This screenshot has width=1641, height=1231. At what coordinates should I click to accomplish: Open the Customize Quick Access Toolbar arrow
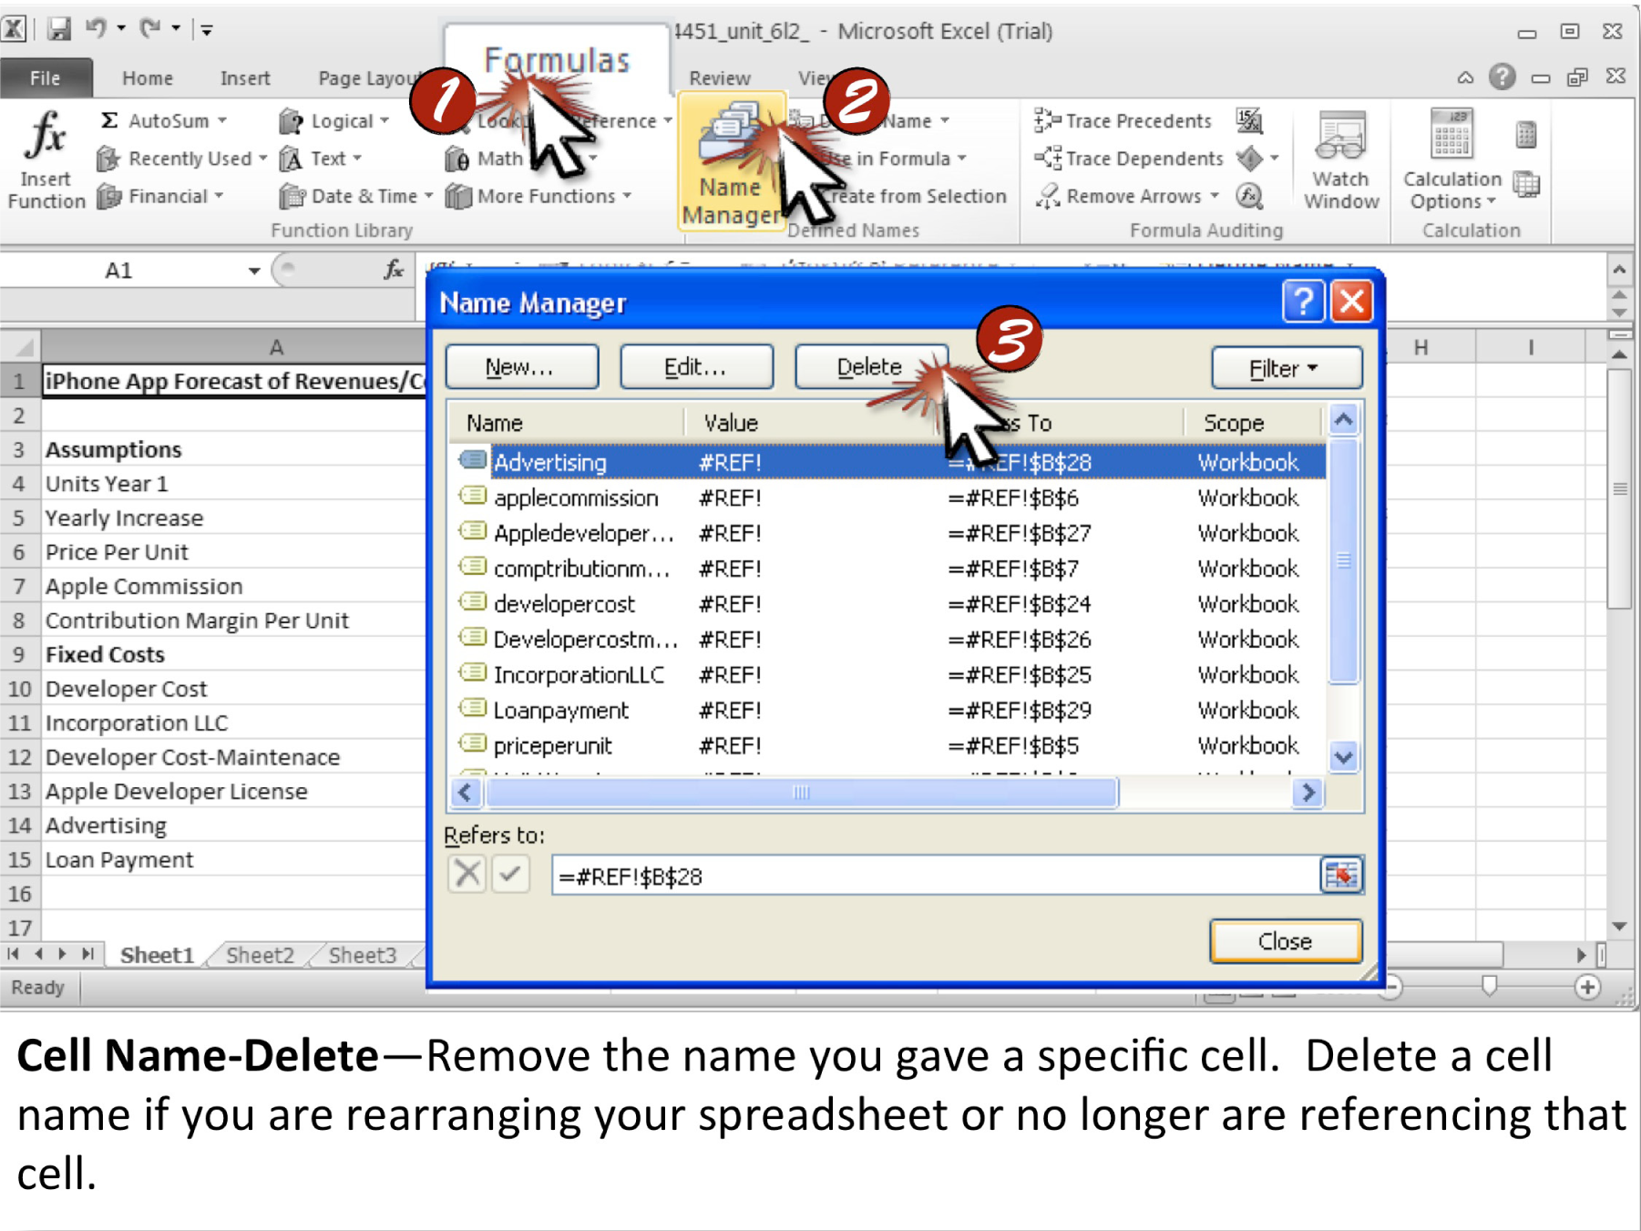[x=207, y=30]
